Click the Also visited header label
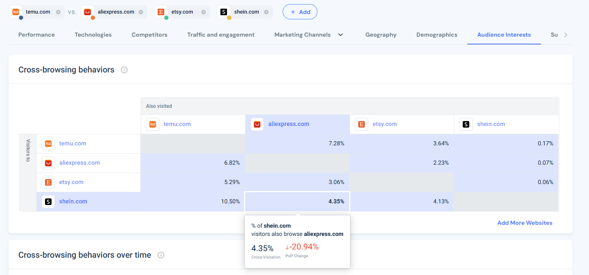The width and height of the screenshot is (589, 275). [x=159, y=106]
